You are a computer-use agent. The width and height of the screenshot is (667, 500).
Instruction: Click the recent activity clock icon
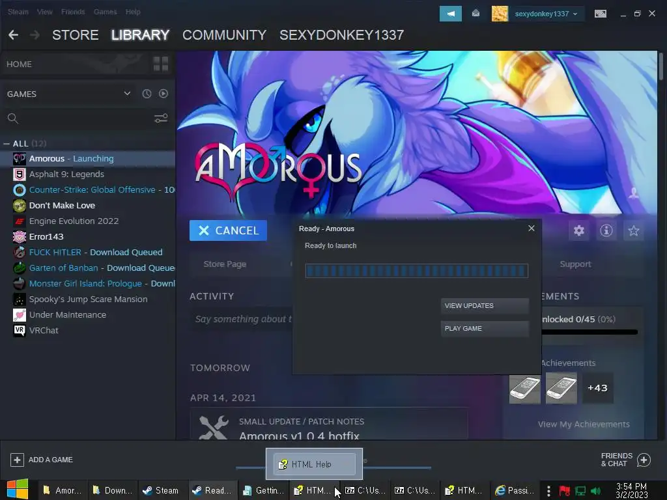pos(147,94)
